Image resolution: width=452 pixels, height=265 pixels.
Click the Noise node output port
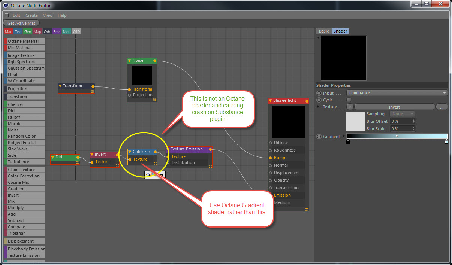[155, 60]
